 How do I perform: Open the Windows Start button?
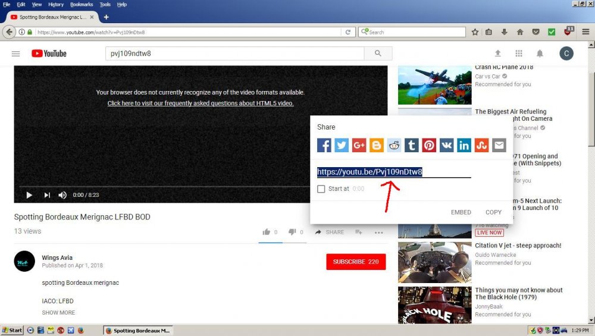(12, 330)
